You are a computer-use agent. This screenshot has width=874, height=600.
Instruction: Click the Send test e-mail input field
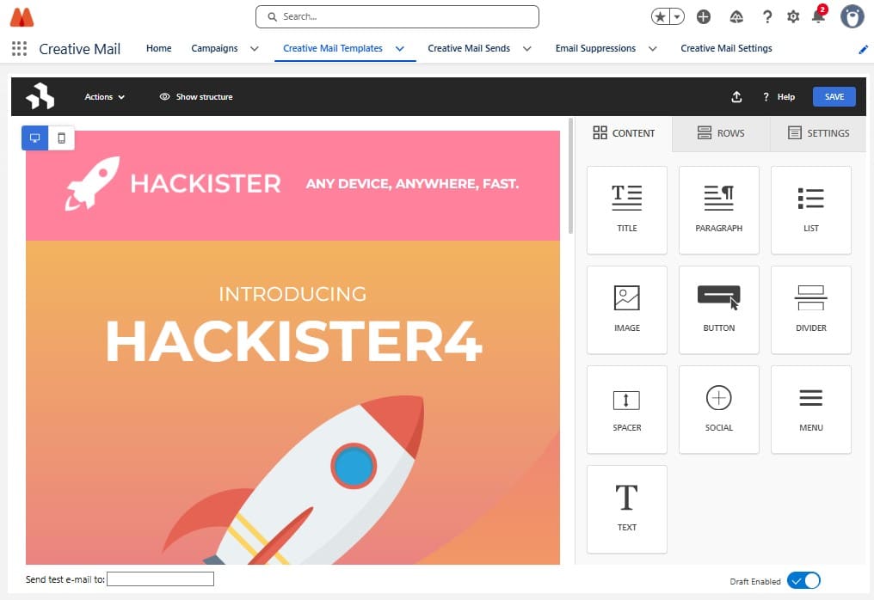click(161, 579)
